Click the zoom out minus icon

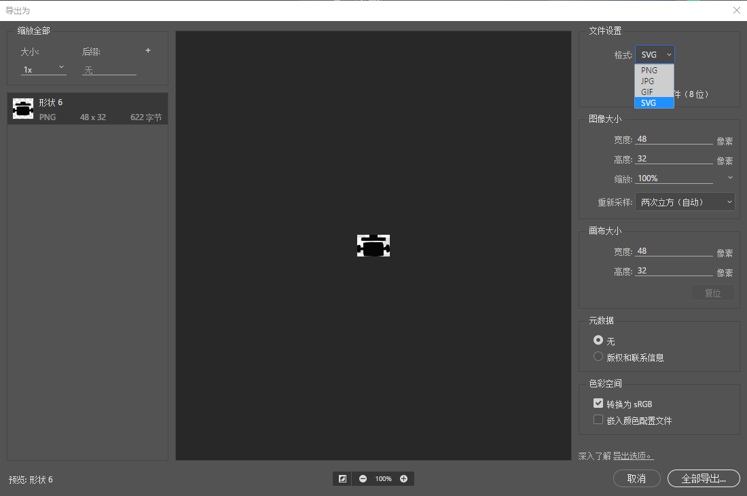(363, 479)
